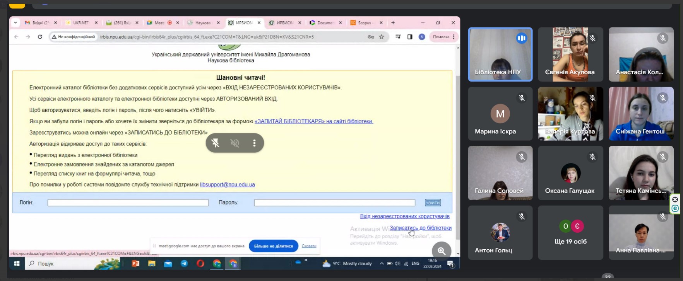Click Більше не ділитися button
683x281 pixels.
pyautogui.click(x=273, y=246)
